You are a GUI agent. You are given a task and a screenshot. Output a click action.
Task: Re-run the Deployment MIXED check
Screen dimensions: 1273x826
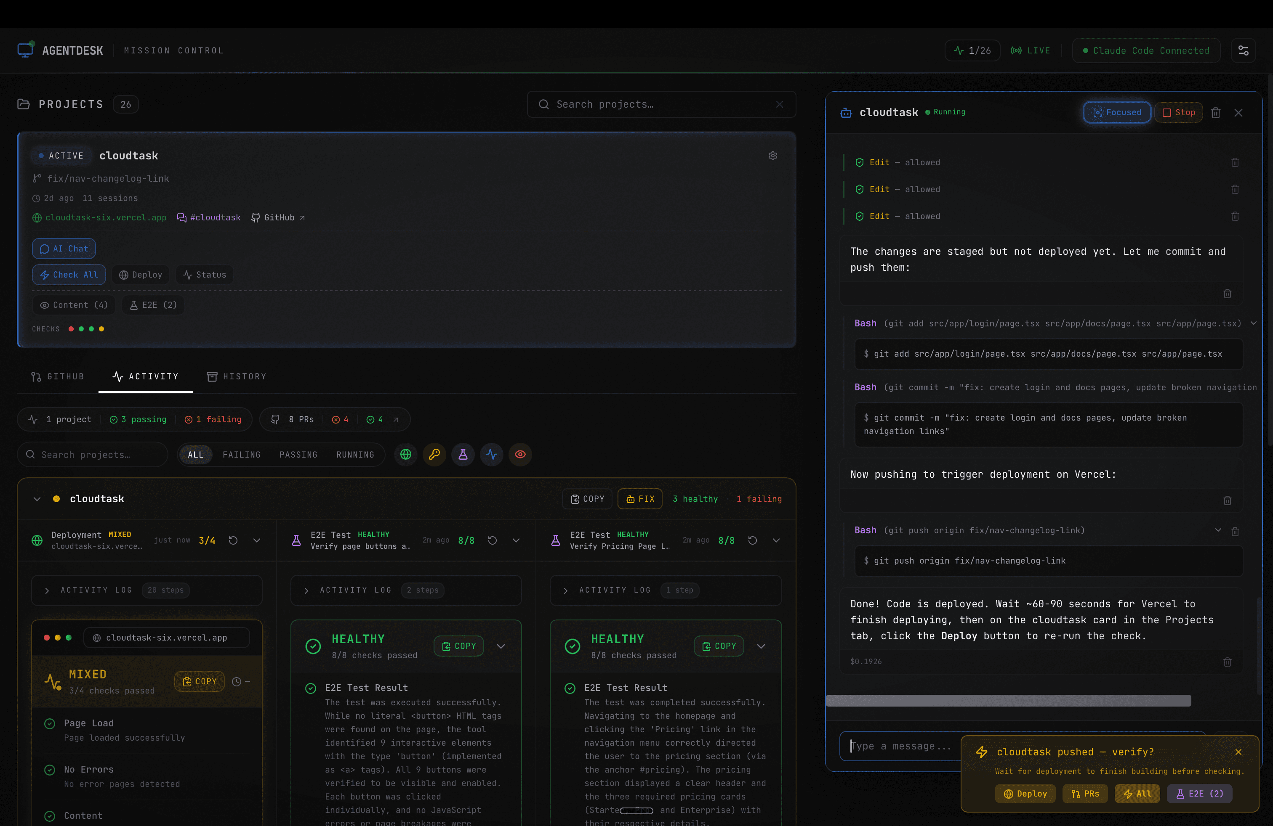tap(233, 540)
